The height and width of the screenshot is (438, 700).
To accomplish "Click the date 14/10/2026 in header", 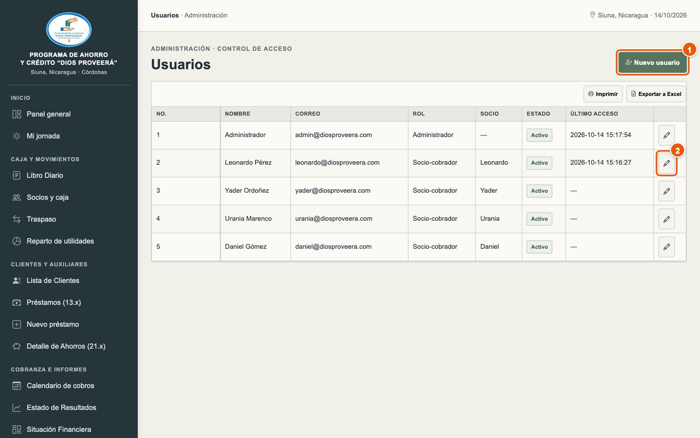I will click(x=670, y=15).
